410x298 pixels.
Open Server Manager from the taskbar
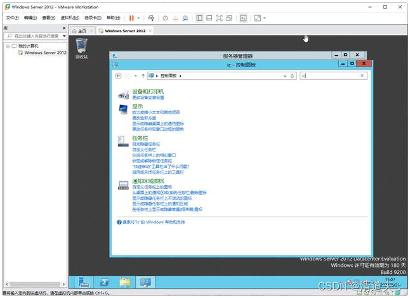point(83,282)
